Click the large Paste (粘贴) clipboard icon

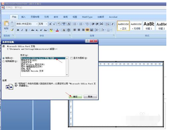[x=6, y=23]
